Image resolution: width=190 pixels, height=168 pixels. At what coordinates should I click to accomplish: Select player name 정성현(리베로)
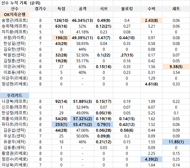(15, 84)
